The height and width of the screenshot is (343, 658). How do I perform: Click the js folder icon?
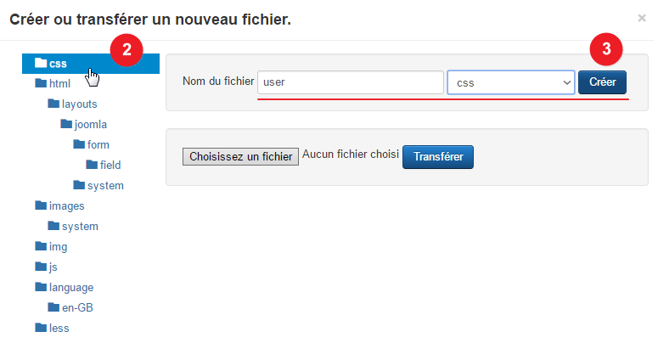[x=41, y=267]
